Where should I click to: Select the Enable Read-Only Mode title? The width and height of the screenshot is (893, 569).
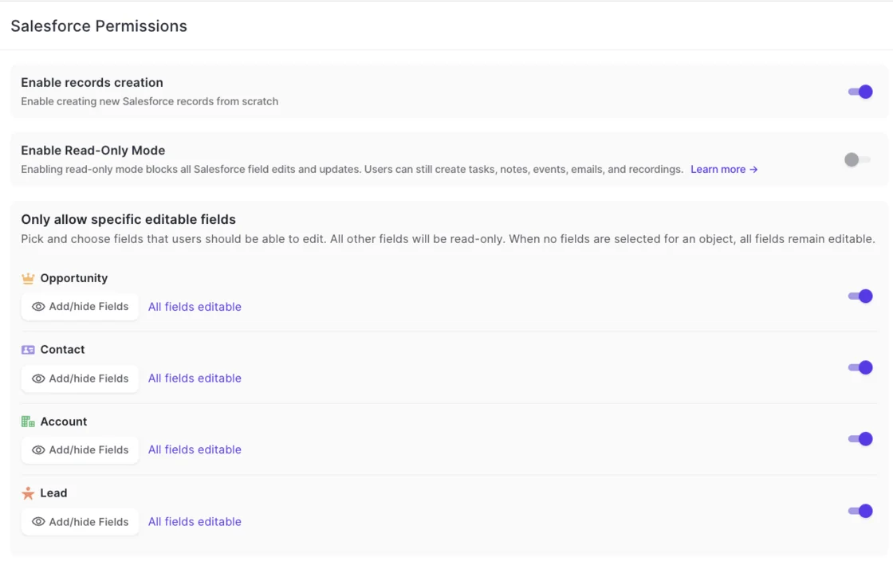pyautogui.click(x=93, y=150)
